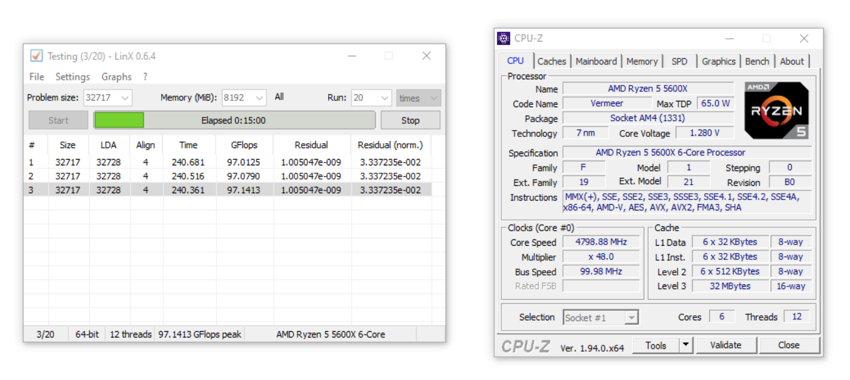
Task: Click the All memory button
Action: (279, 97)
